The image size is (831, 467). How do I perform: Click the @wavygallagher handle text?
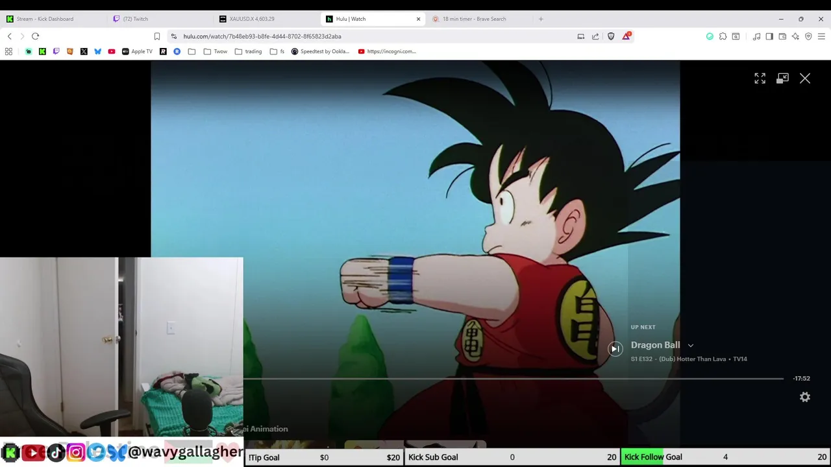coord(185,451)
